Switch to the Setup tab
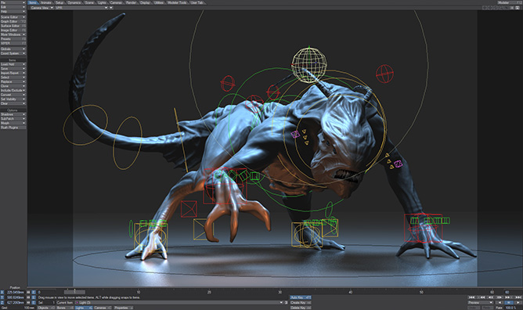The width and height of the screenshot is (523, 310). pos(60,2)
